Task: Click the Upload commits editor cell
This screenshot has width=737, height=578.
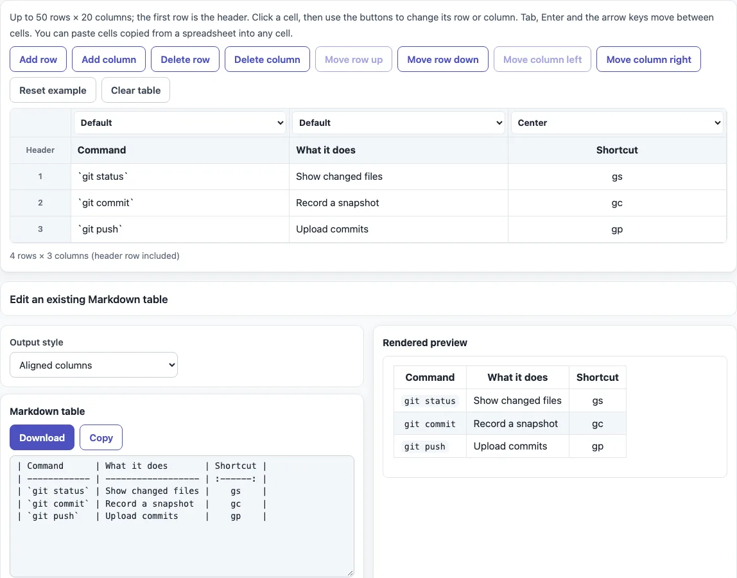Action: (399, 229)
